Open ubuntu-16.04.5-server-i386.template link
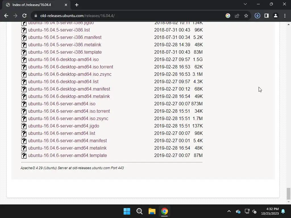The height and width of the screenshot is (218, 291). point(65,52)
